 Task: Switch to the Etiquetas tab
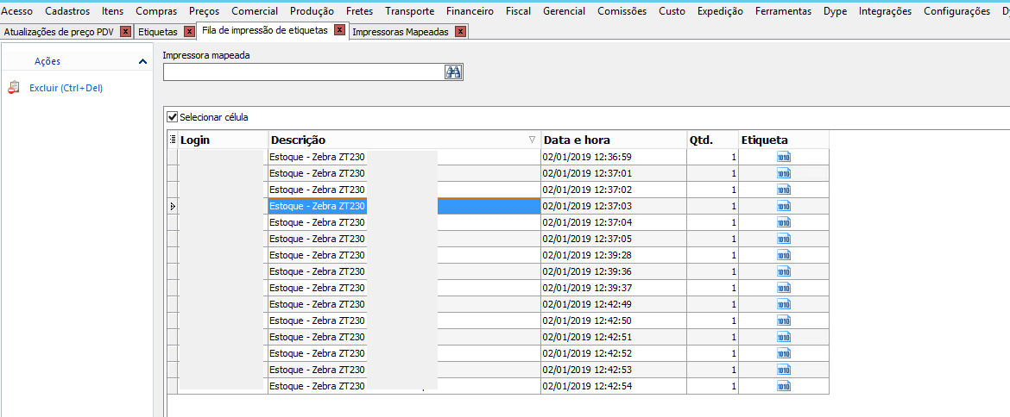(158, 32)
